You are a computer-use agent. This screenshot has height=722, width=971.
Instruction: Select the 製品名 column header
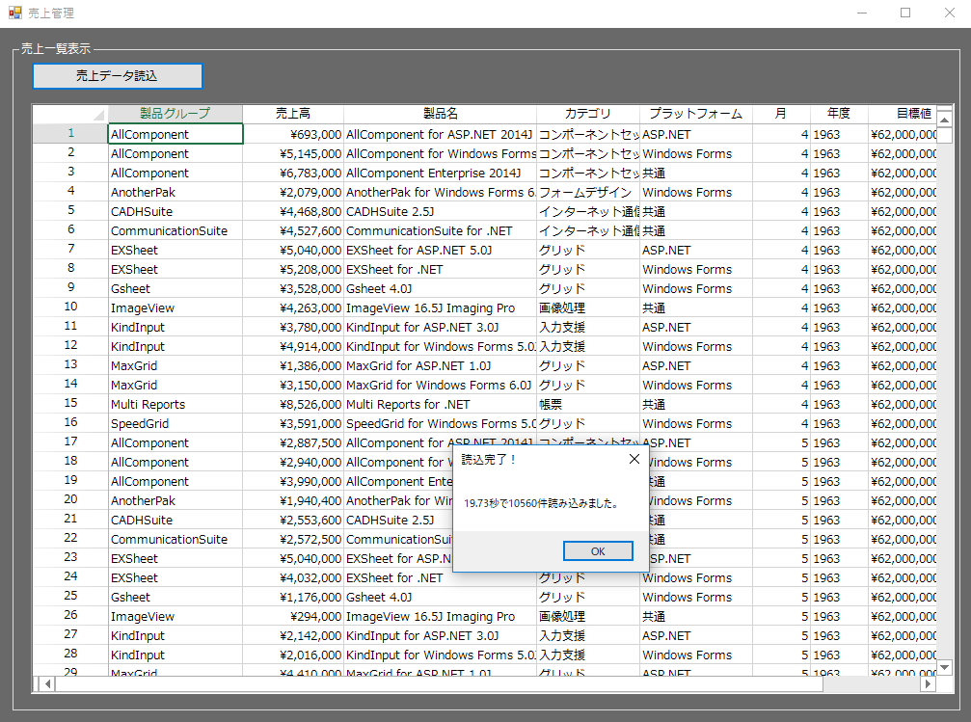[441, 114]
